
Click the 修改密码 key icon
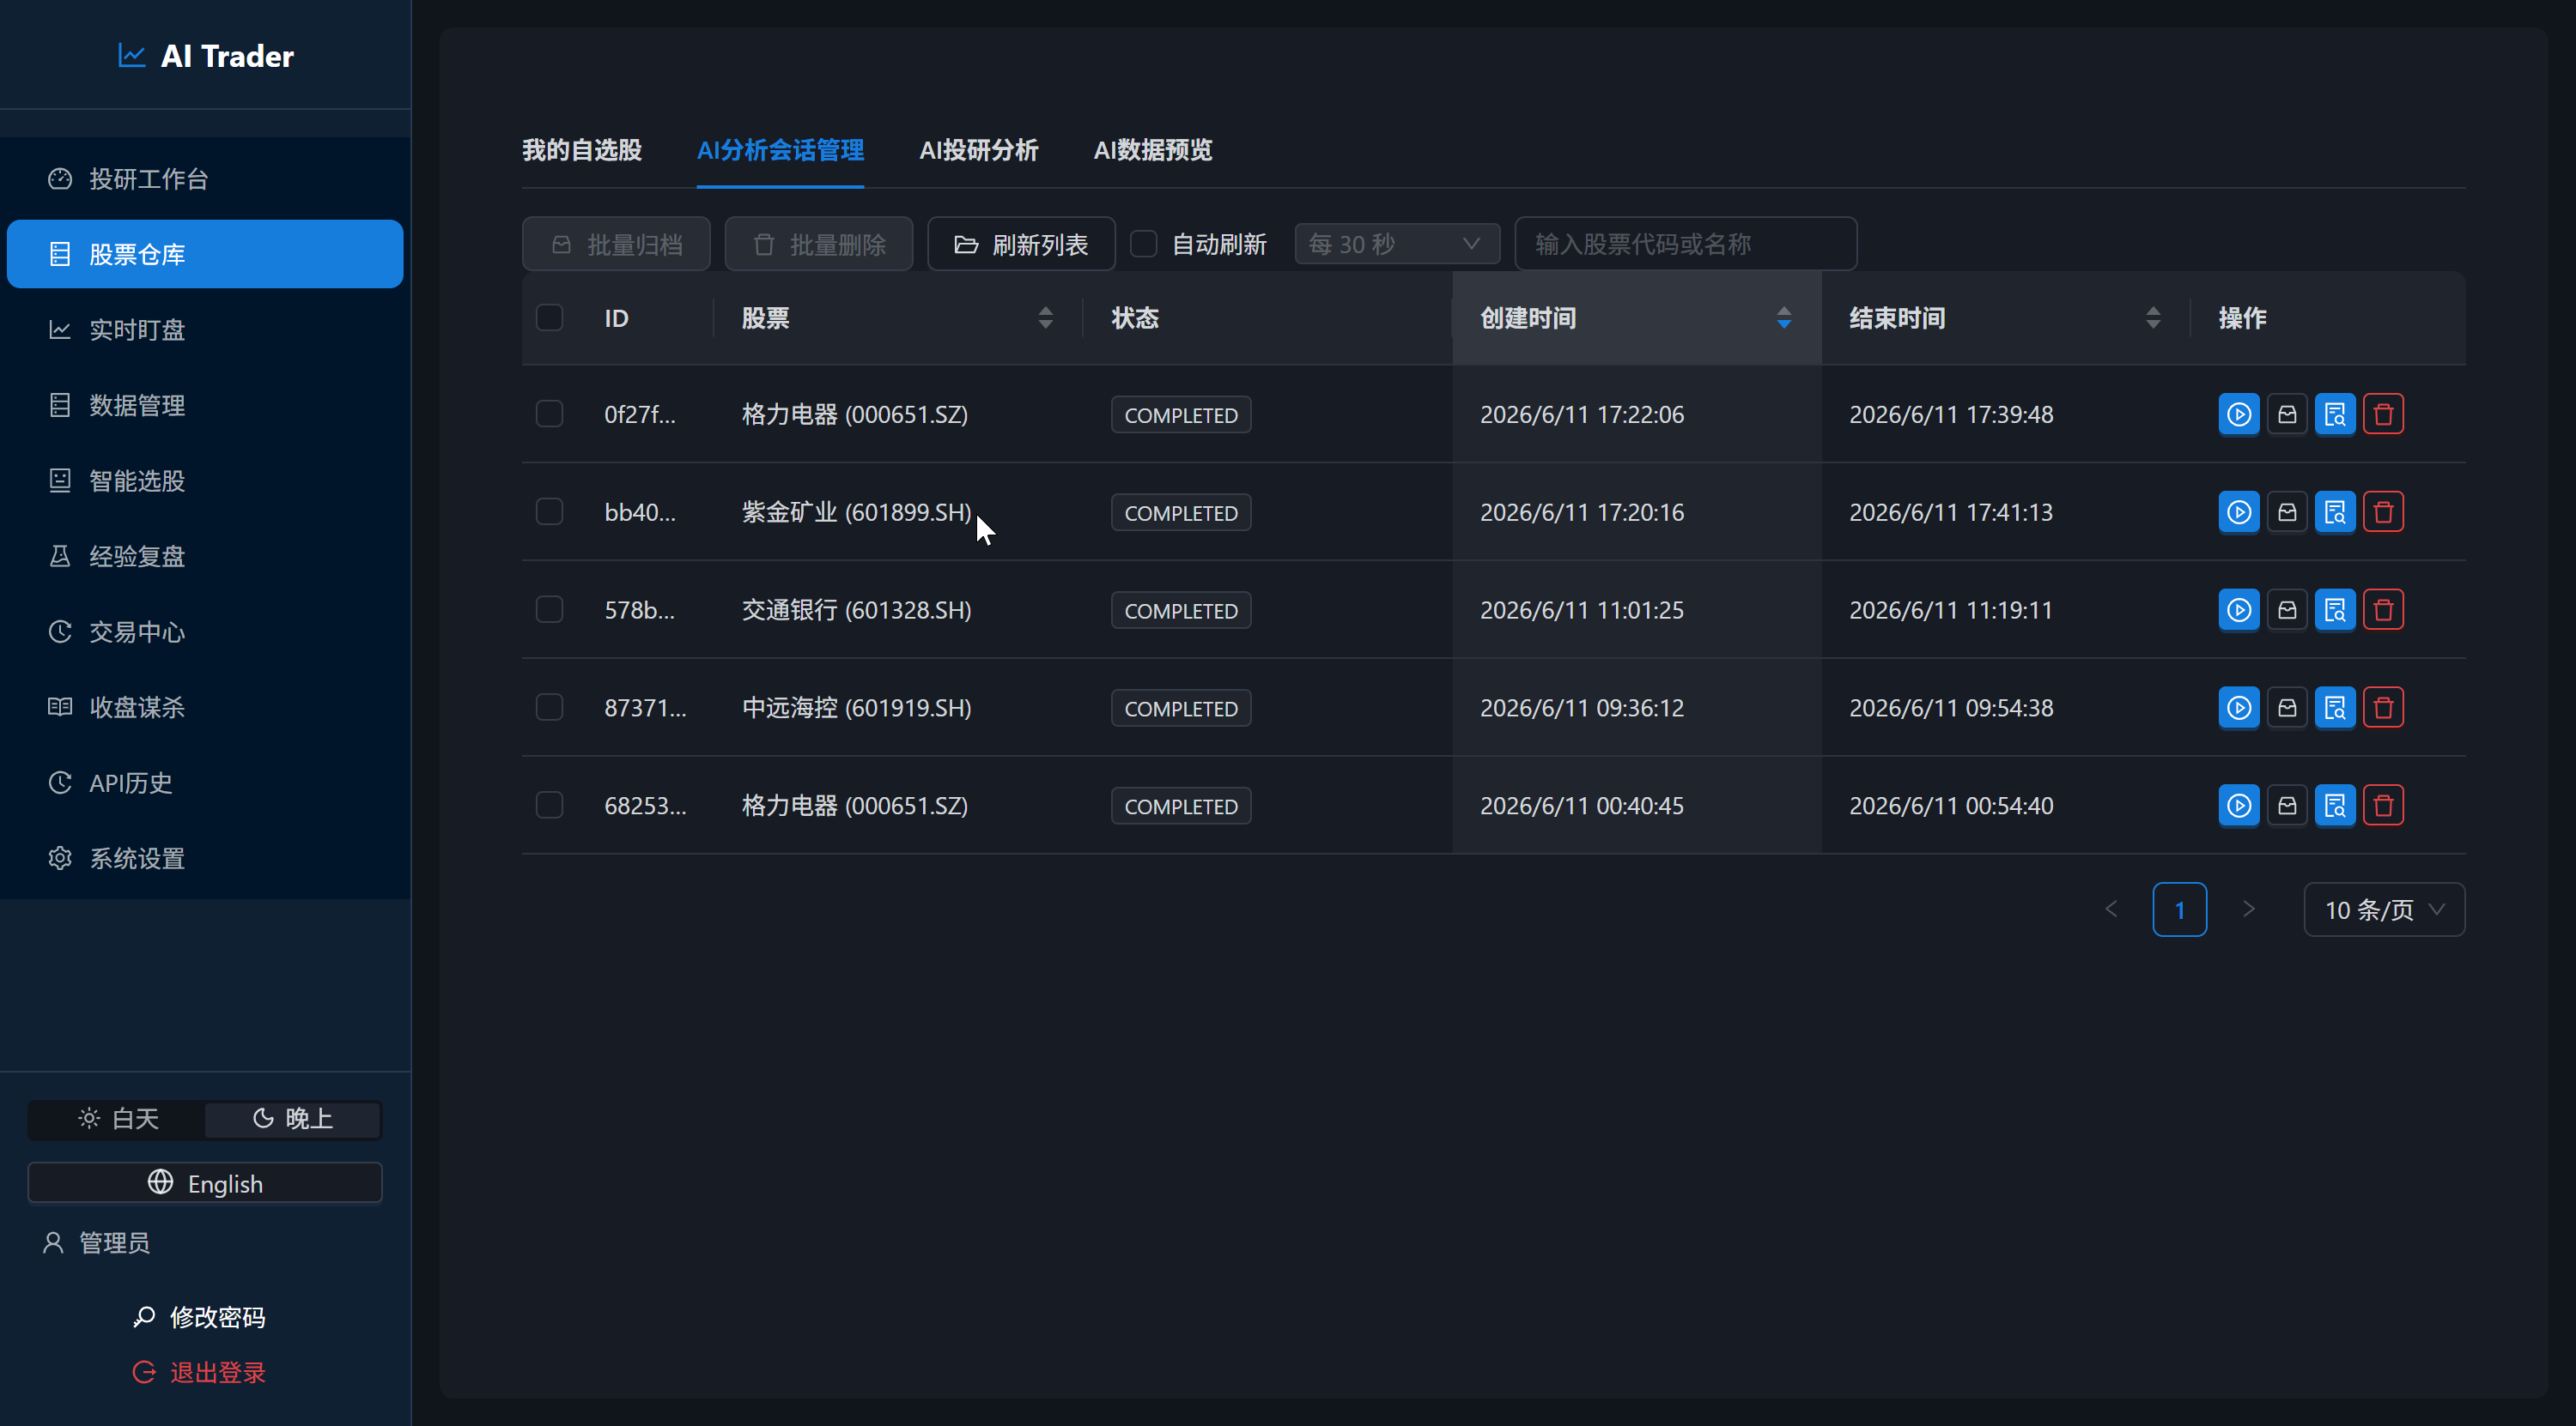(144, 1317)
